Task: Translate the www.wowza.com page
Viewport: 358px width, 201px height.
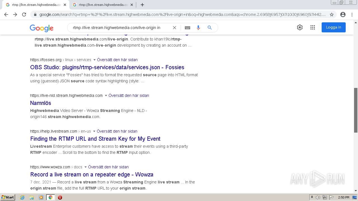Action: click(x=108, y=167)
